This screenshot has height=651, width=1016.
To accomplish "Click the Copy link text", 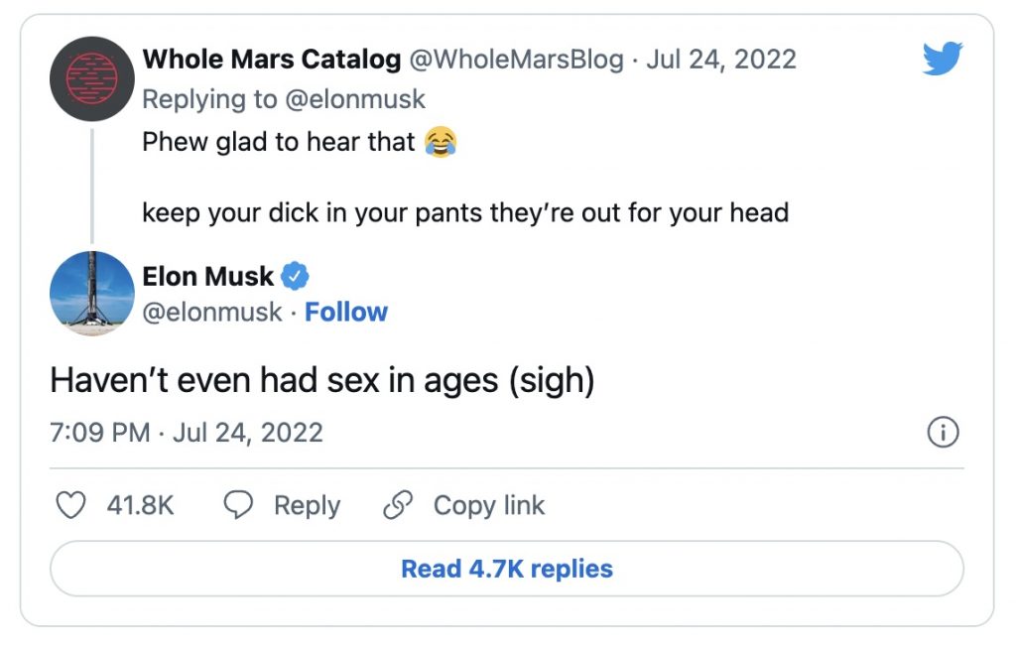I will coord(489,505).
